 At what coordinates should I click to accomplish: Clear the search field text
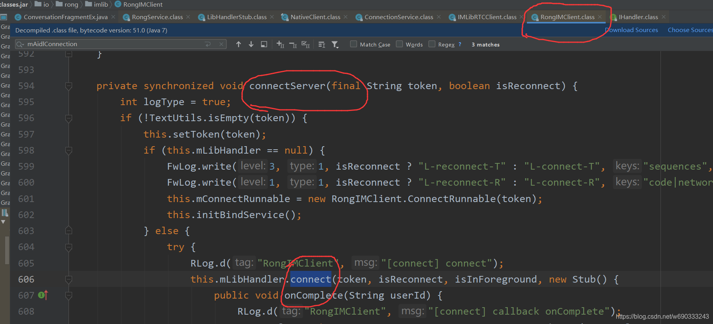coord(221,44)
